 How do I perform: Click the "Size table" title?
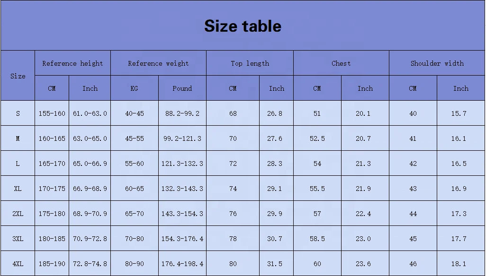click(x=243, y=26)
